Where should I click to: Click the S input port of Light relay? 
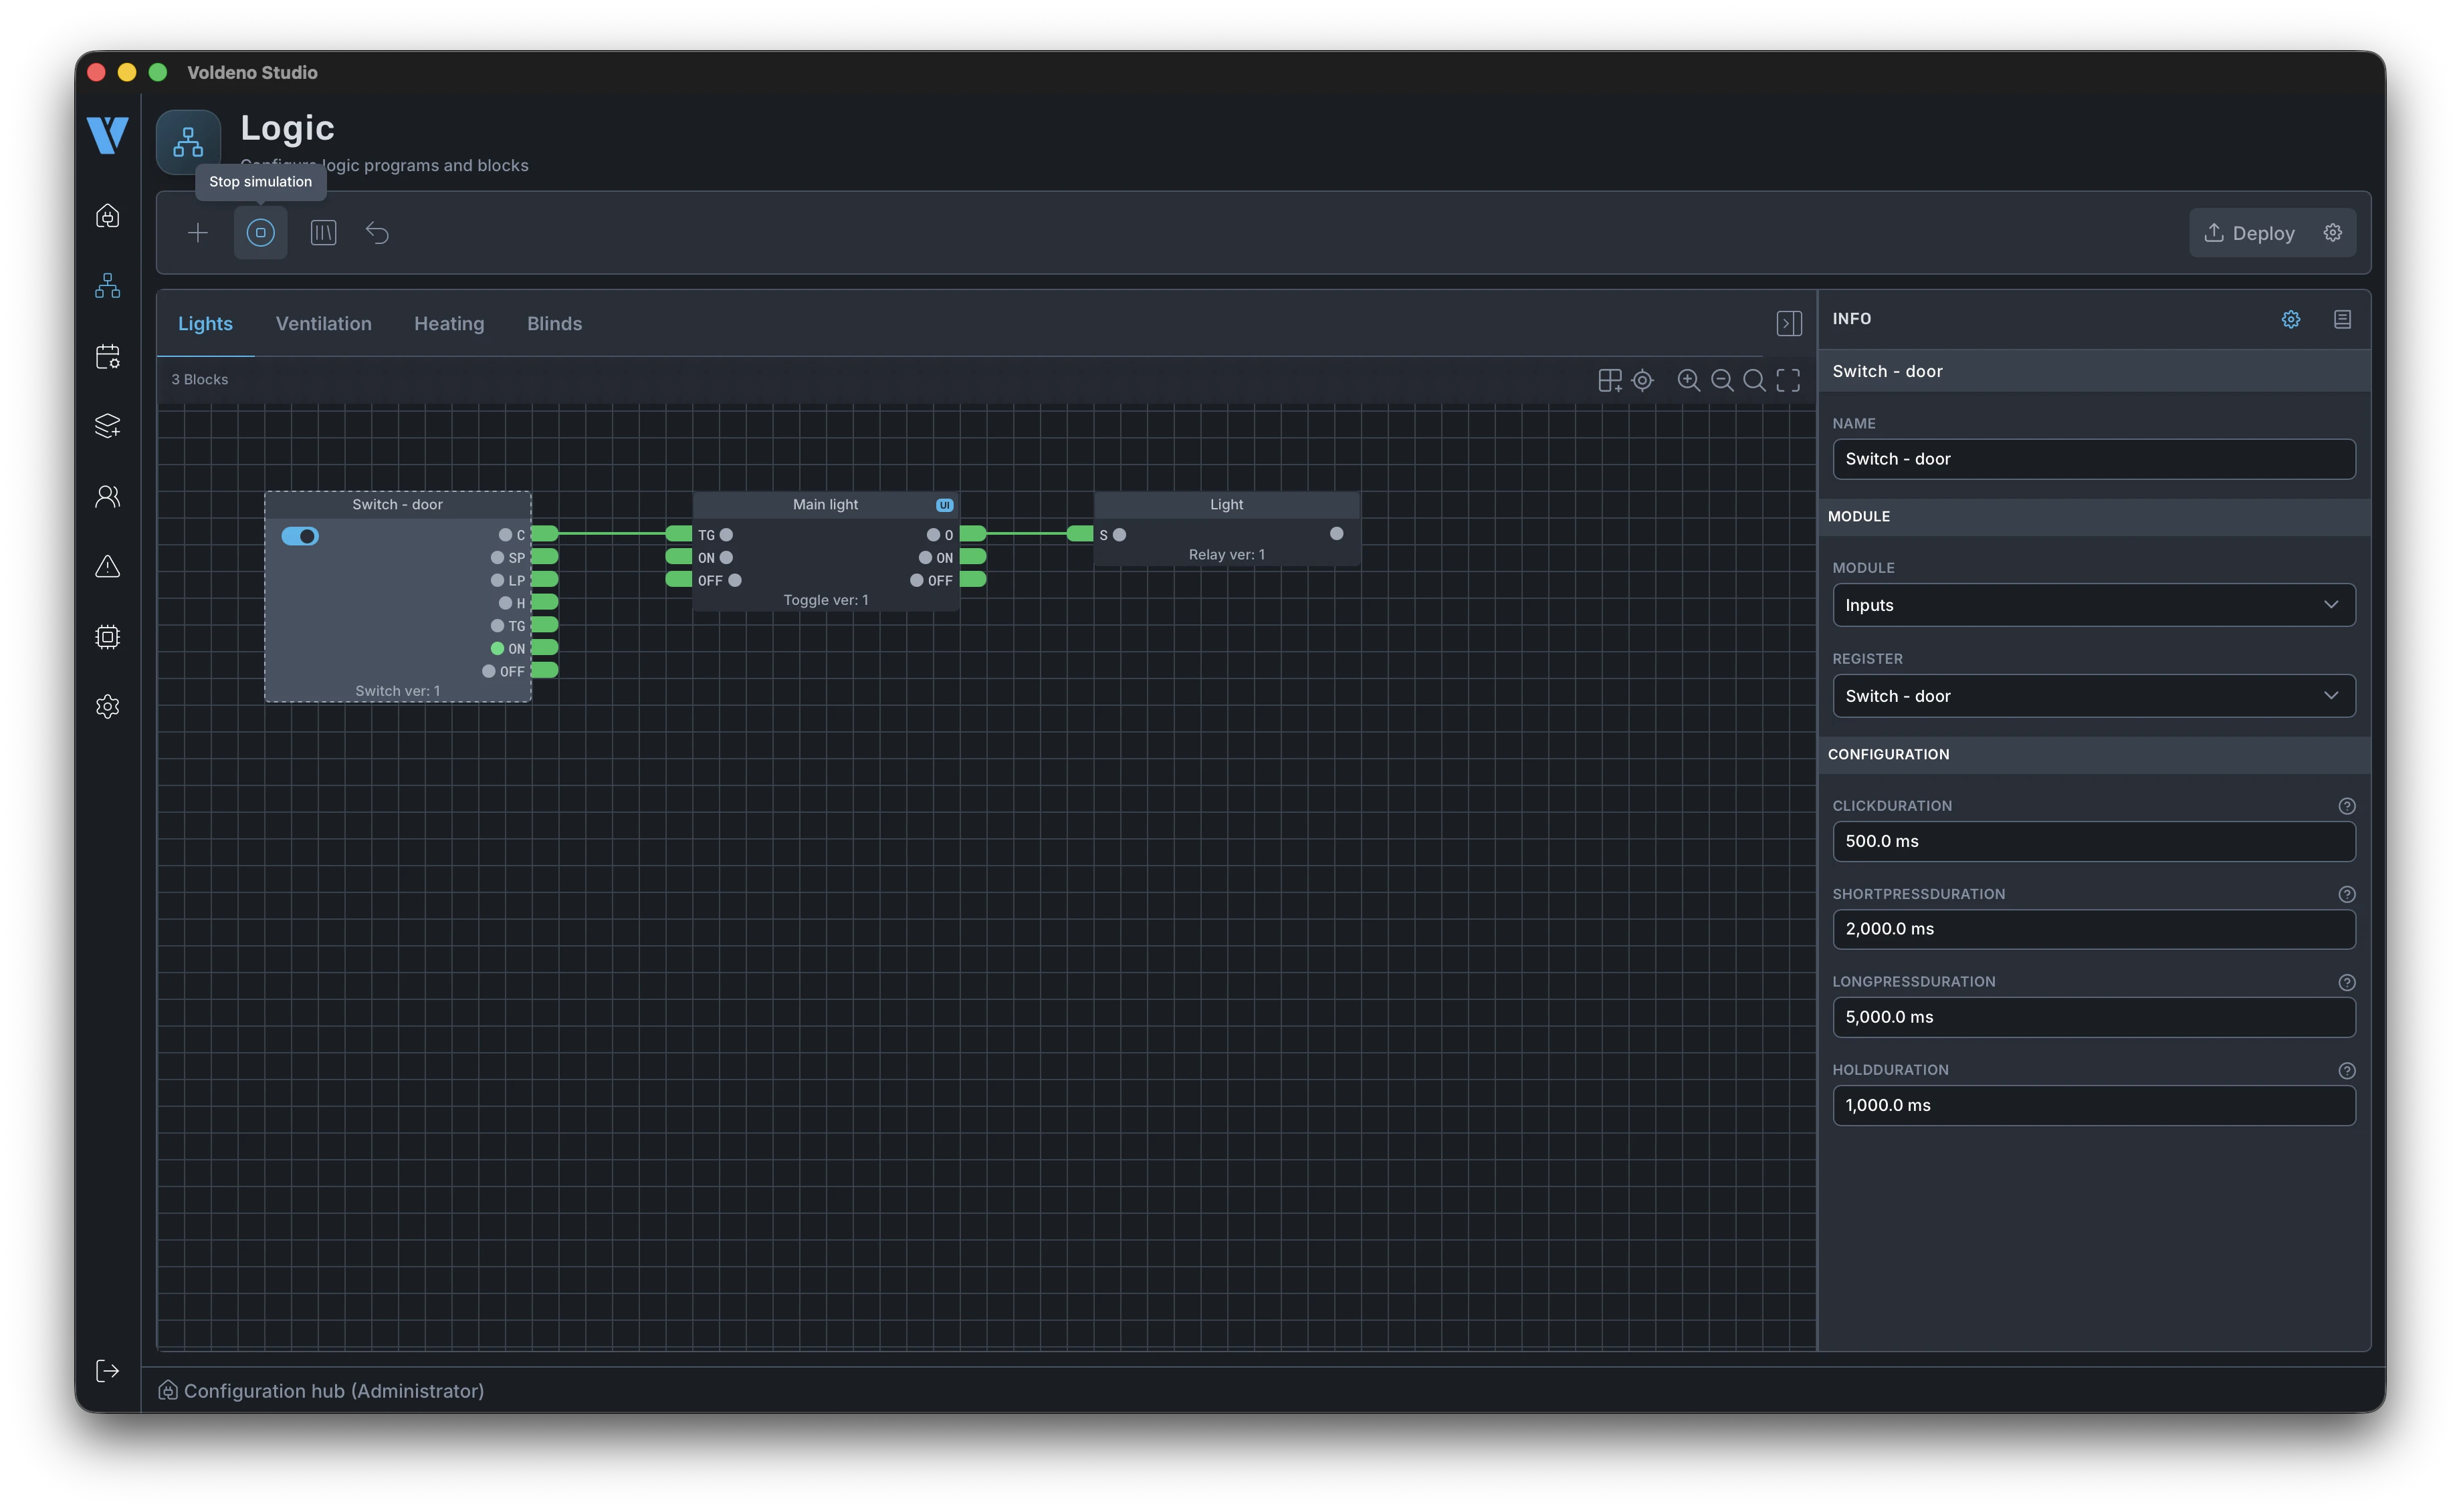tap(1081, 534)
